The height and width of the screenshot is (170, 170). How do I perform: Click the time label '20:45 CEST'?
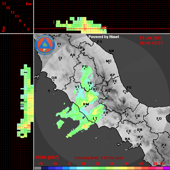[151, 43]
